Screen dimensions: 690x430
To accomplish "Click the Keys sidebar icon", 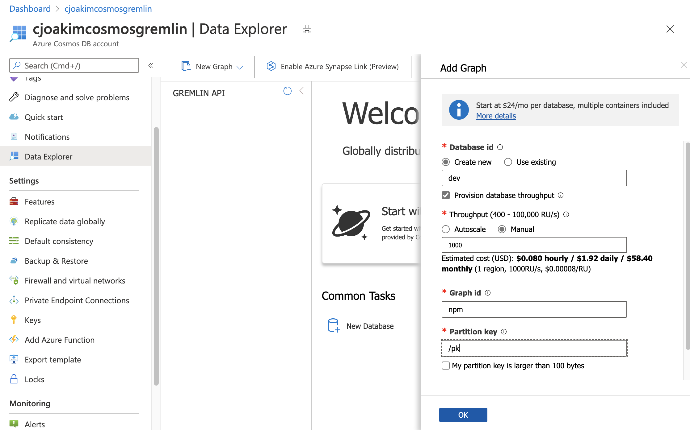I will (14, 320).
